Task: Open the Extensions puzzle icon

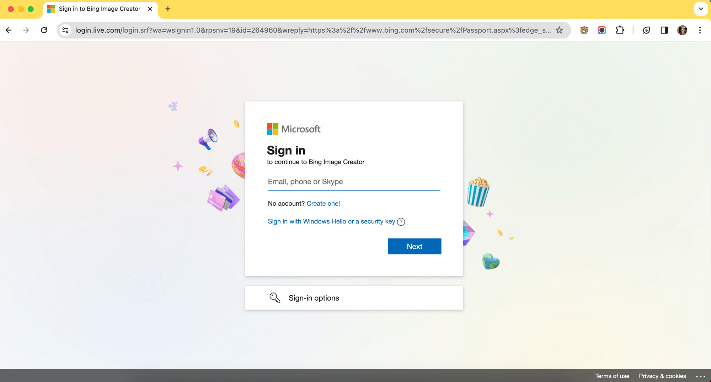Action: 620,30
